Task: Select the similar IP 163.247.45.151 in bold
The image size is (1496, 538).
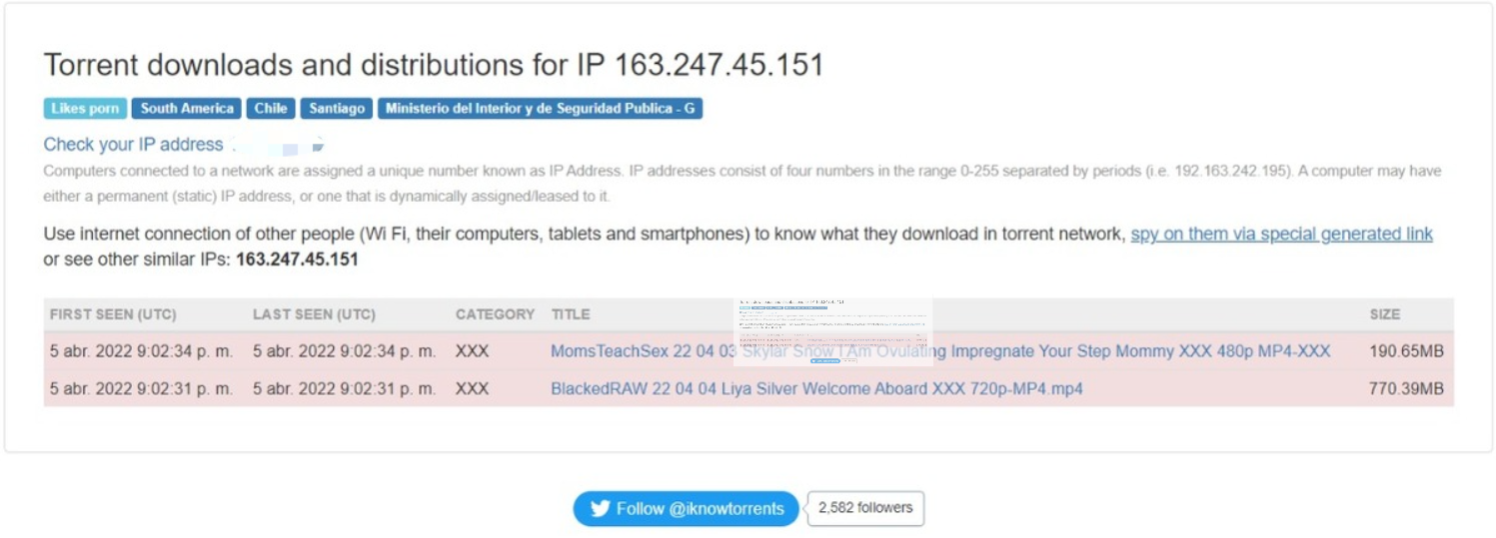Action: point(297,260)
